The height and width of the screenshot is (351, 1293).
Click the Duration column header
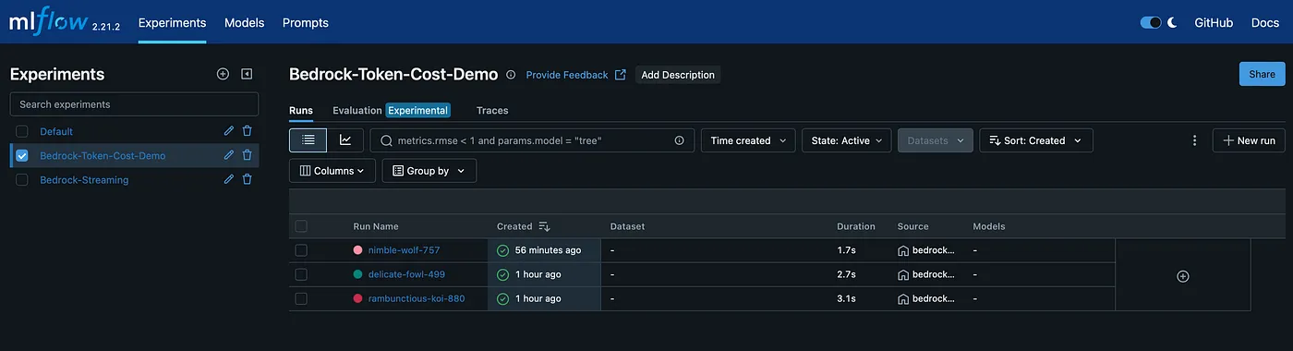tap(856, 226)
